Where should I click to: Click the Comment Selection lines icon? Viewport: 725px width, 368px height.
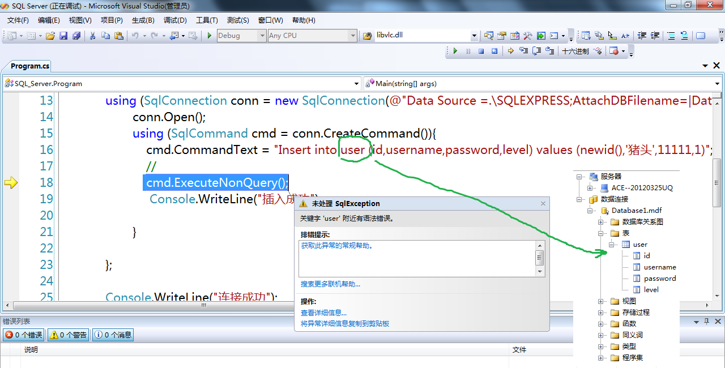pos(671,36)
